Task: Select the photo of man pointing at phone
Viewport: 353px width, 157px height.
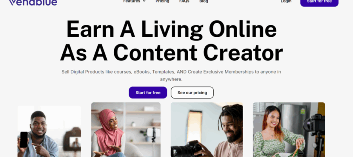Action: tap(49, 131)
